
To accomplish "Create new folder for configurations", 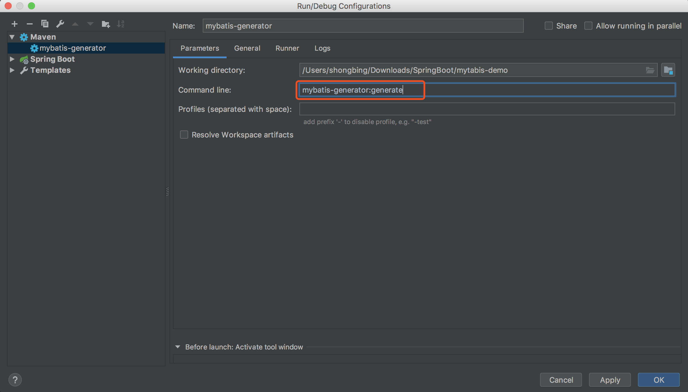I will [x=105, y=24].
